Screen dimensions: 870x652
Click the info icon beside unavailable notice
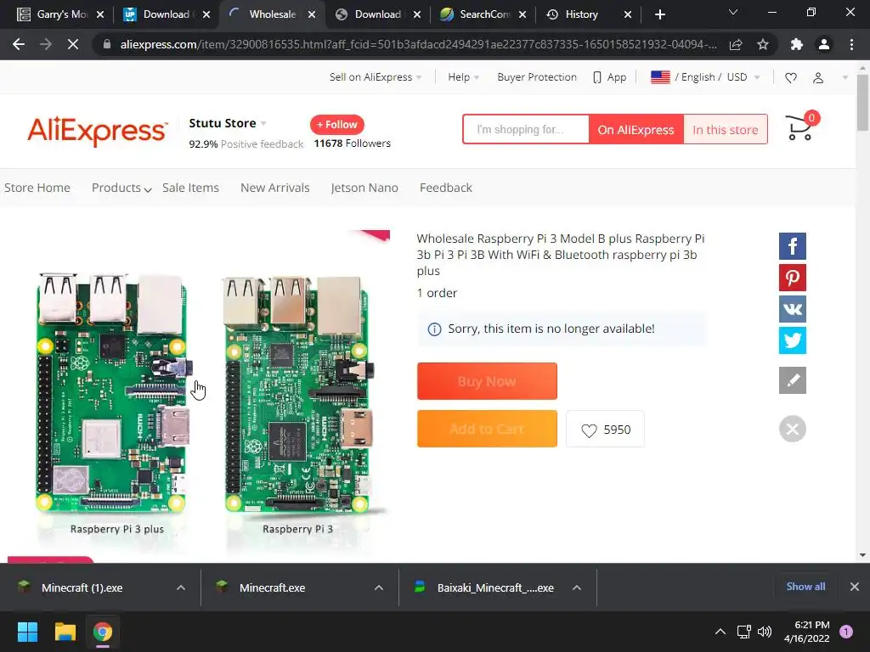[434, 329]
